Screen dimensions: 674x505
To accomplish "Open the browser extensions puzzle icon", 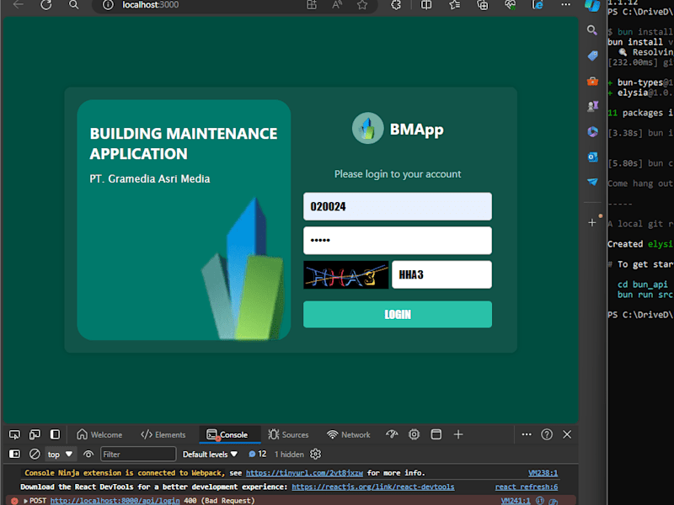I will pyautogui.click(x=396, y=5).
